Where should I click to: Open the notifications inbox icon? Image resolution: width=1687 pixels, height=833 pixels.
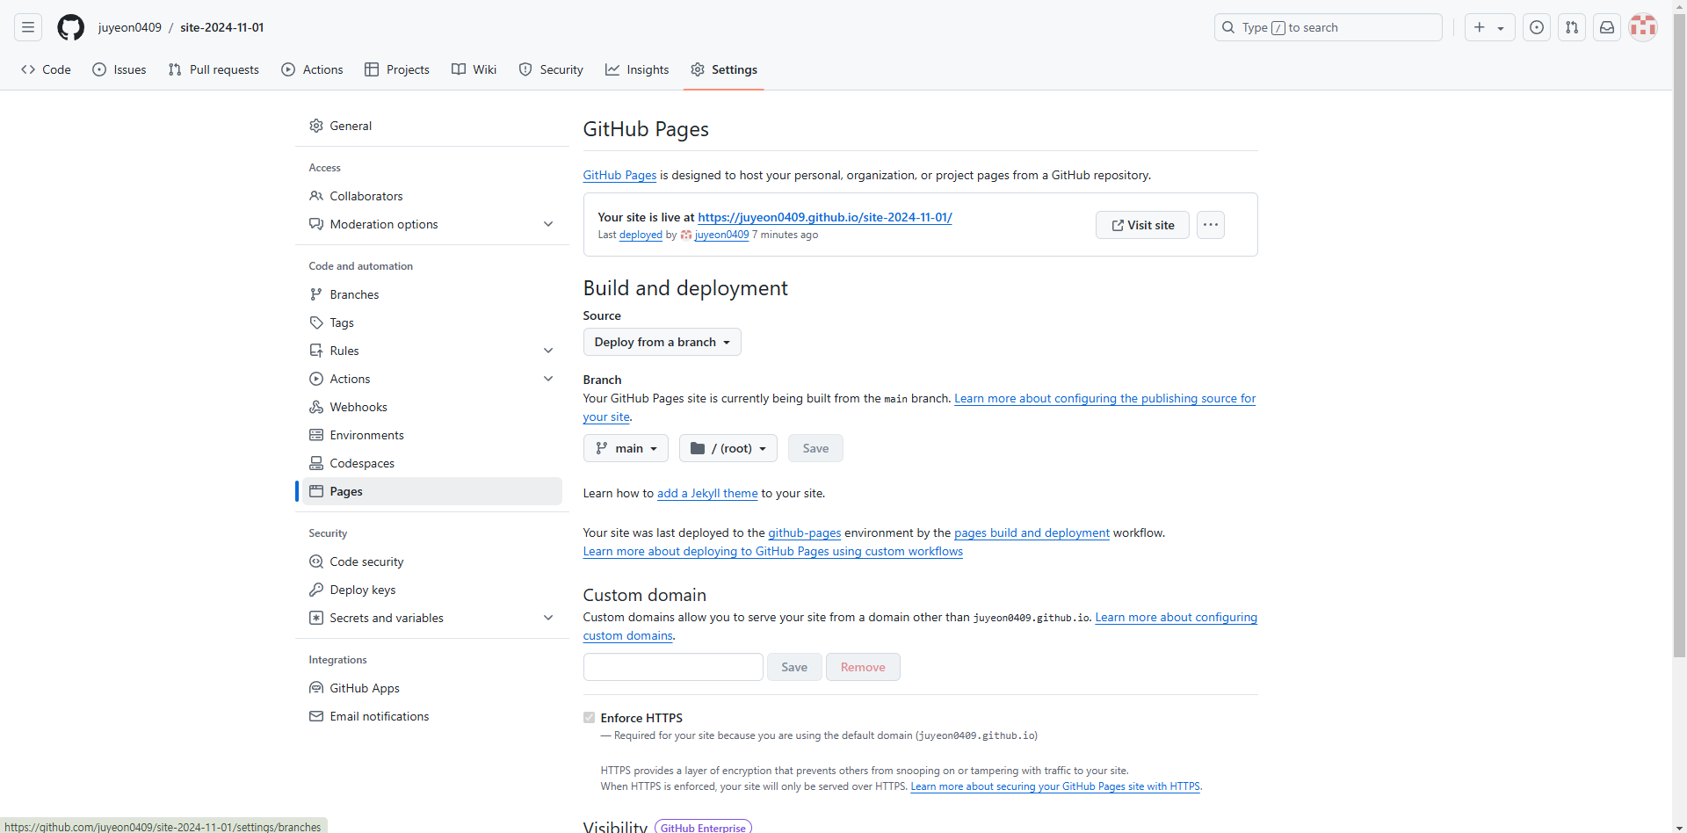pos(1607,27)
